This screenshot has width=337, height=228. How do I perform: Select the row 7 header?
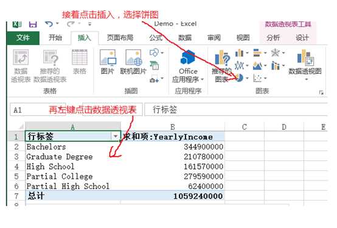pos(16,196)
